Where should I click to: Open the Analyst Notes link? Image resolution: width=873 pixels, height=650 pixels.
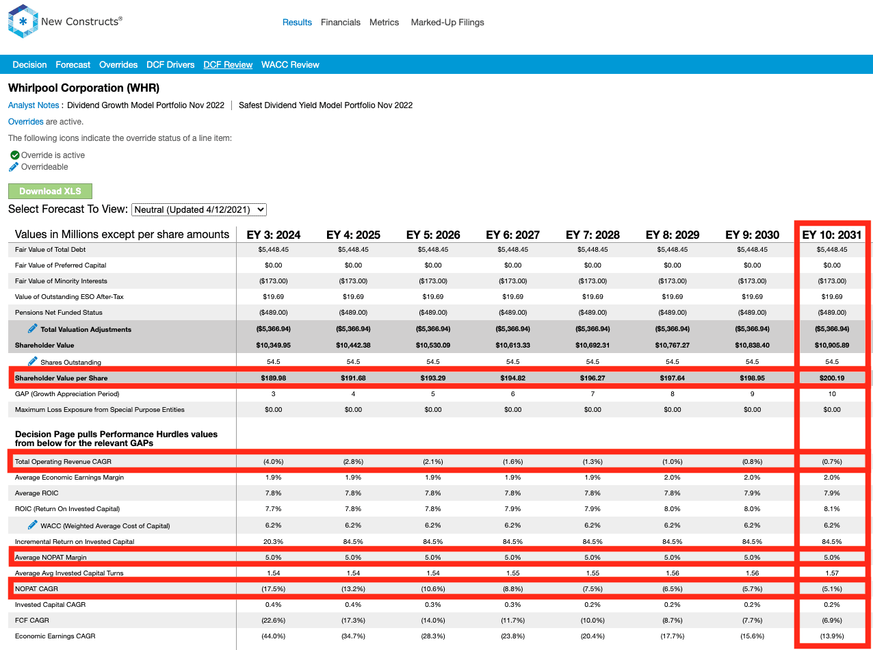[34, 105]
